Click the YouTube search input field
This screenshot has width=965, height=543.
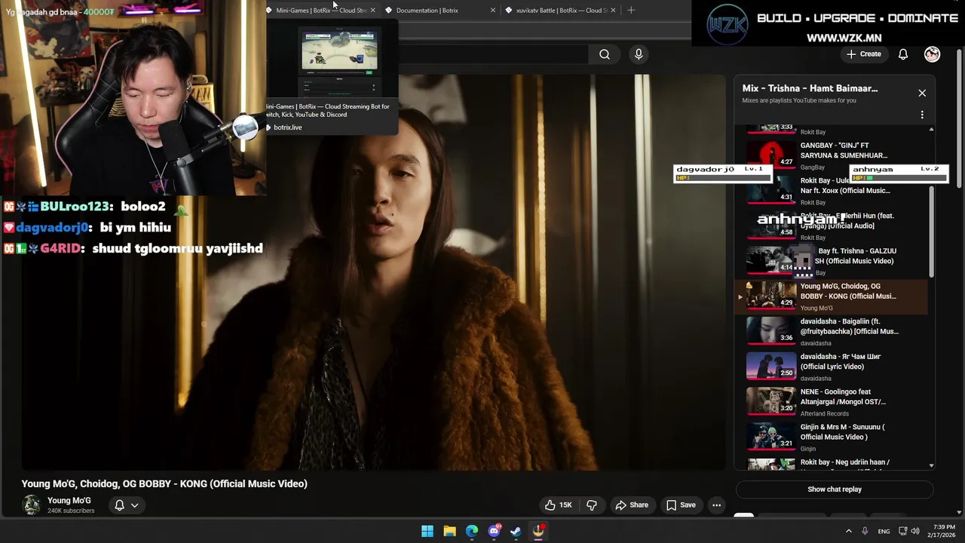[494, 54]
